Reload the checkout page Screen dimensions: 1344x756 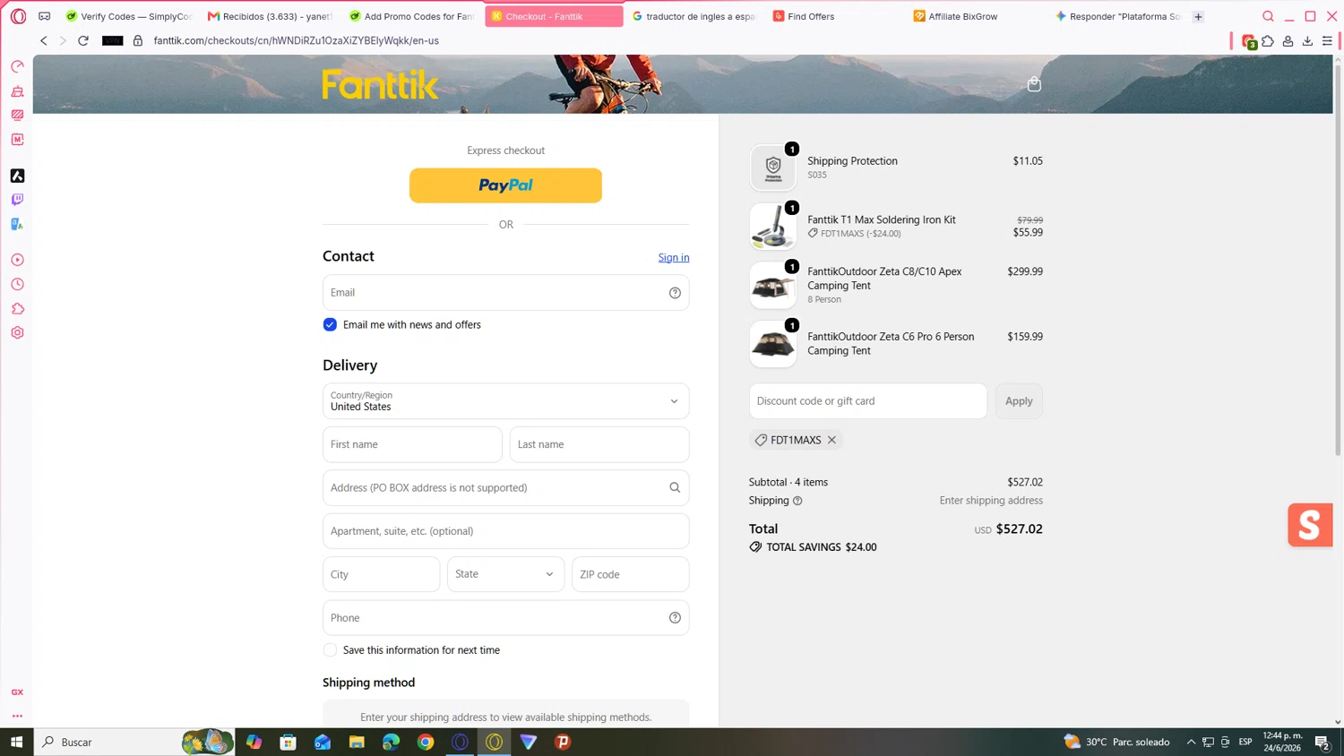click(83, 40)
